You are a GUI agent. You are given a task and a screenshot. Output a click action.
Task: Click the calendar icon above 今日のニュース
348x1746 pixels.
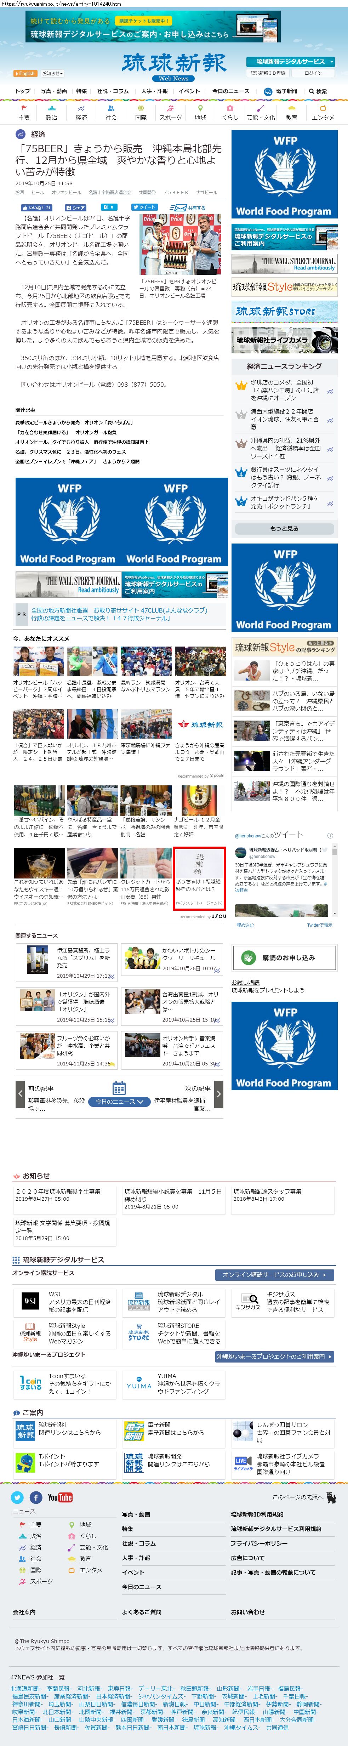point(119,1088)
